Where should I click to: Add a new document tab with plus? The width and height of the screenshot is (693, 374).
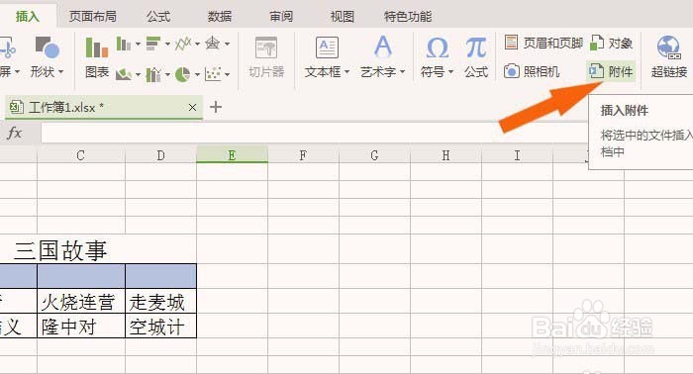(x=216, y=107)
